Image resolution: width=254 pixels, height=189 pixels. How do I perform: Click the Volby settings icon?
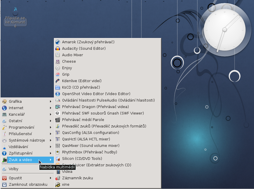pyautogui.click(x=4, y=169)
